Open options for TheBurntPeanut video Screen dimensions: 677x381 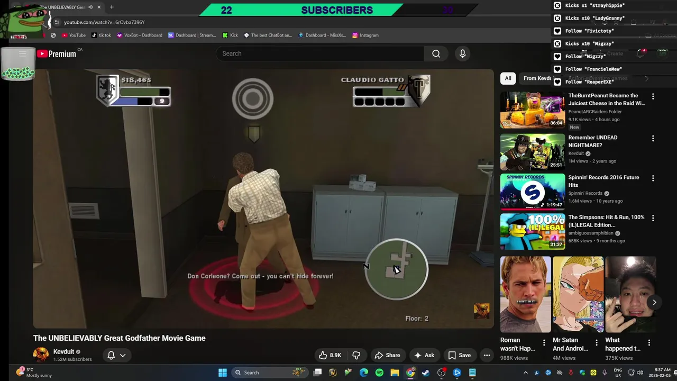pyautogui.click(x=653, y=96)
